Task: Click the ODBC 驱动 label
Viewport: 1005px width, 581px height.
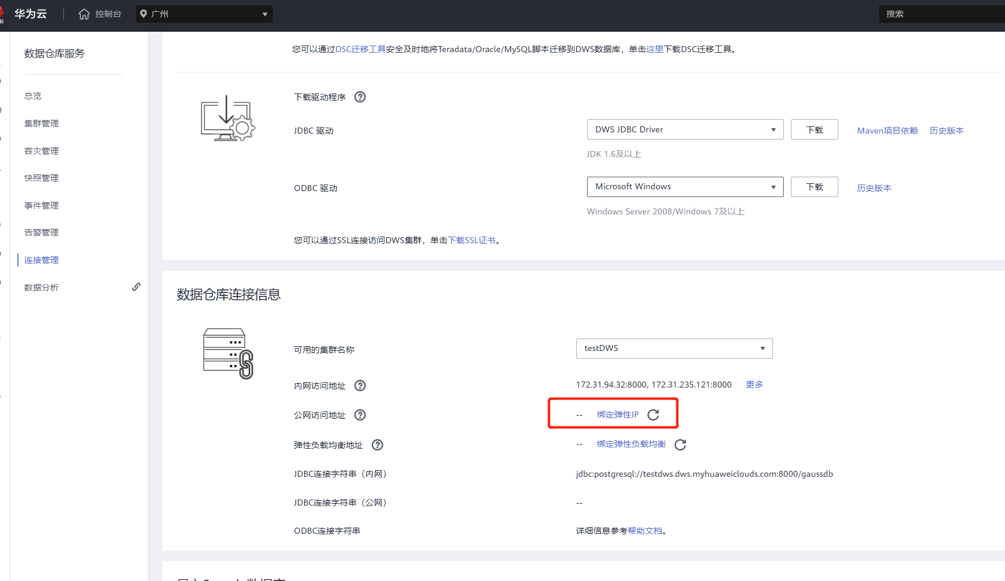Action: coord(315,188)
